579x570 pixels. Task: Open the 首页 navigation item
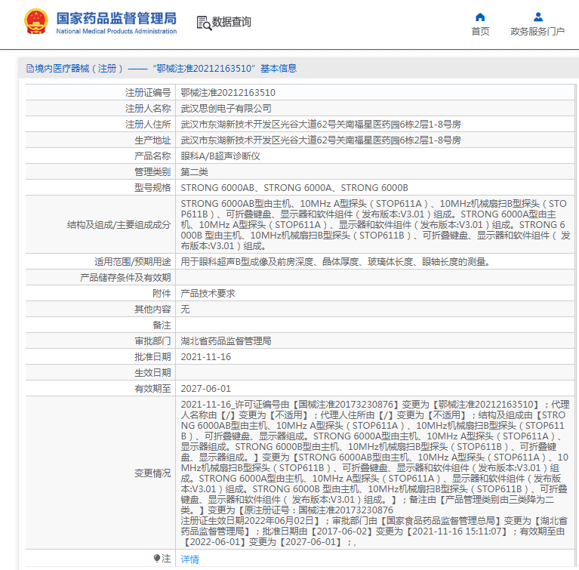(x=480, y=31)
